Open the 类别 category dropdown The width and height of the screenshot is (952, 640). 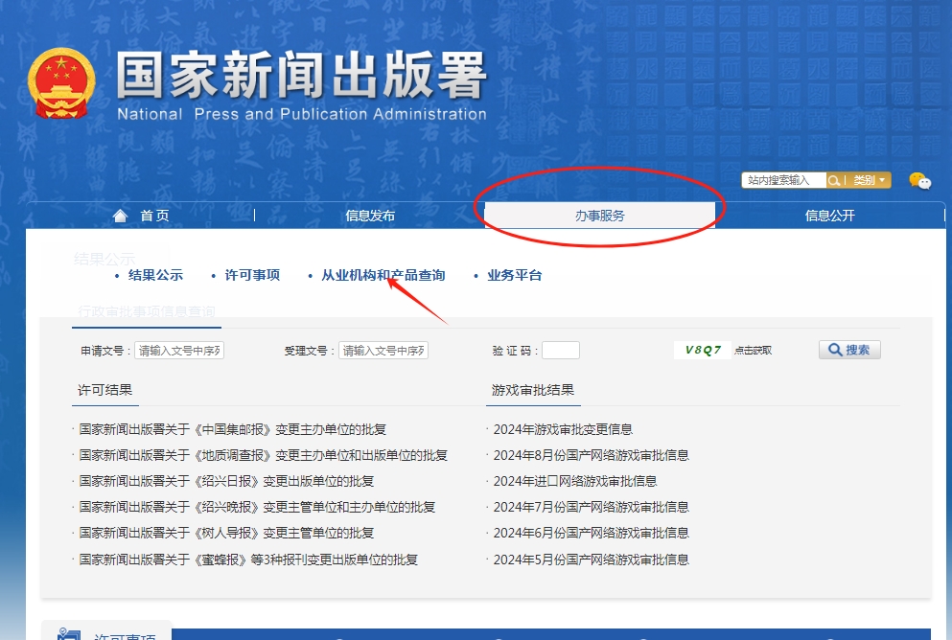pyautogui.click(x=869, y=180)
